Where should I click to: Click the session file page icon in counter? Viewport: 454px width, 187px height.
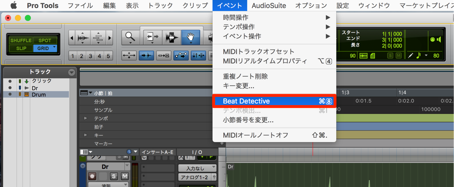[372, 56]
